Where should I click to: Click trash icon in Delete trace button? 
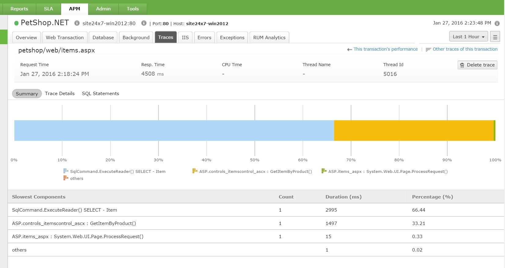coord(462,65)
